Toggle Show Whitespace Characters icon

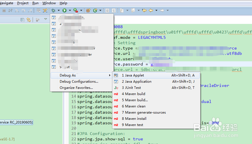pyautogui.click(x=114, y=11)
